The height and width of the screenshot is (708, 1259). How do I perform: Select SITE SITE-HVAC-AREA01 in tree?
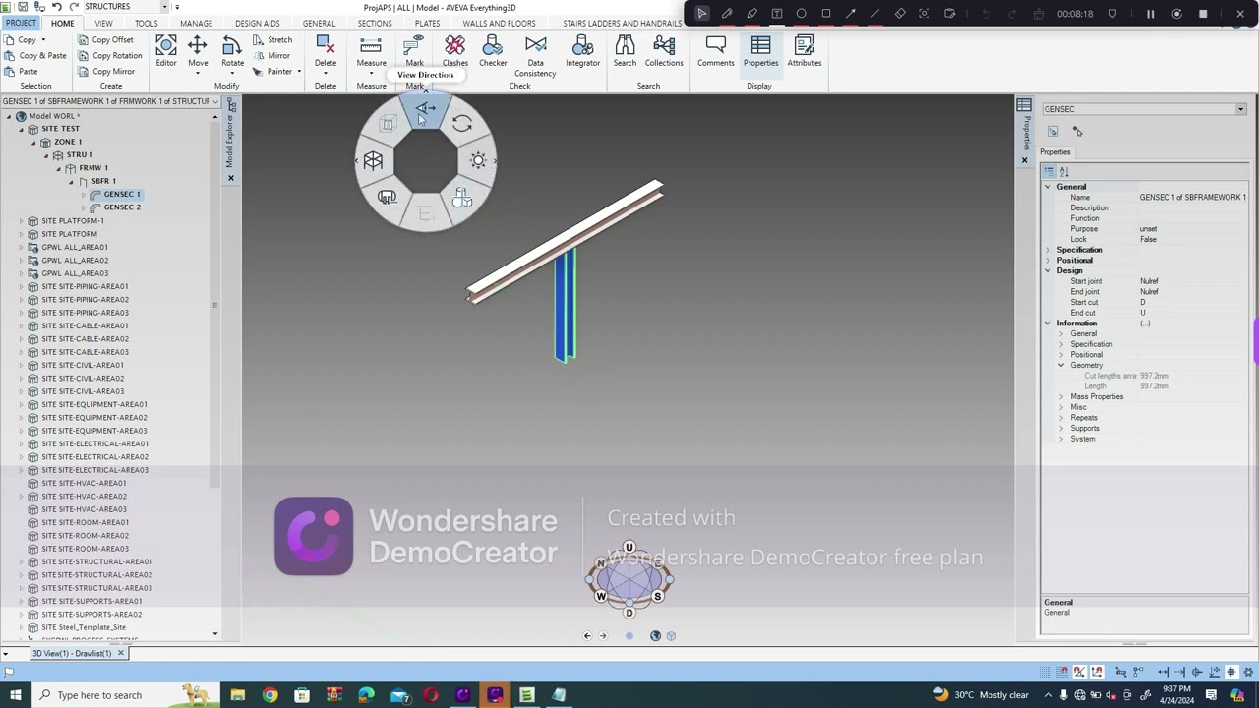pos(84,483)
